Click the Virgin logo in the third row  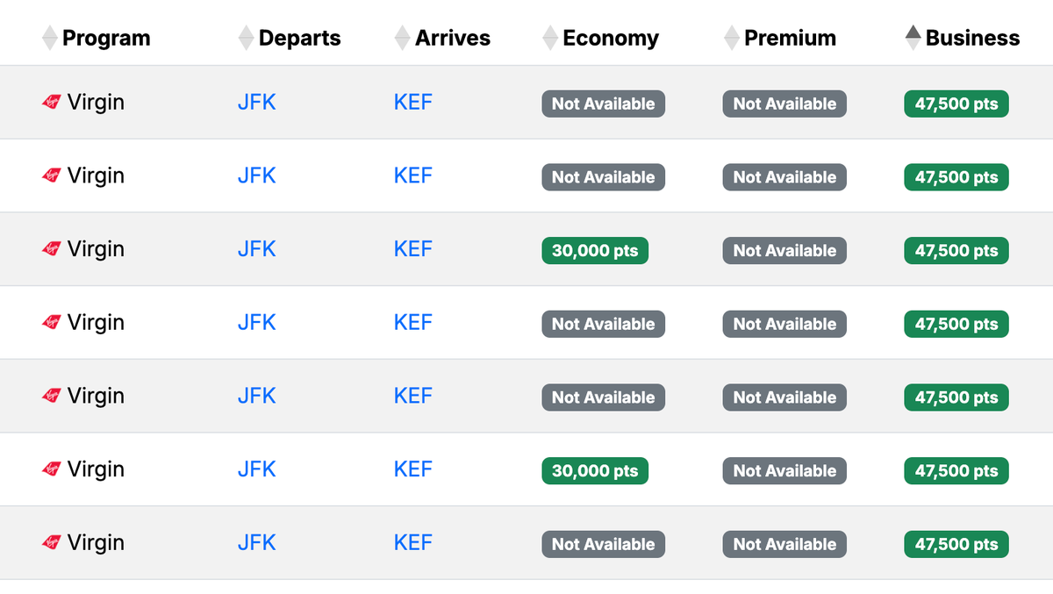[53, 248]
